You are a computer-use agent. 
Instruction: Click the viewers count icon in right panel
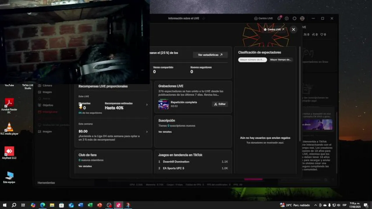(305, 35)
